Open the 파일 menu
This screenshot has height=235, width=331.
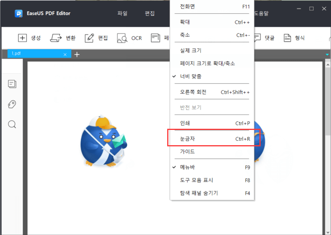[x=122, y=13]
